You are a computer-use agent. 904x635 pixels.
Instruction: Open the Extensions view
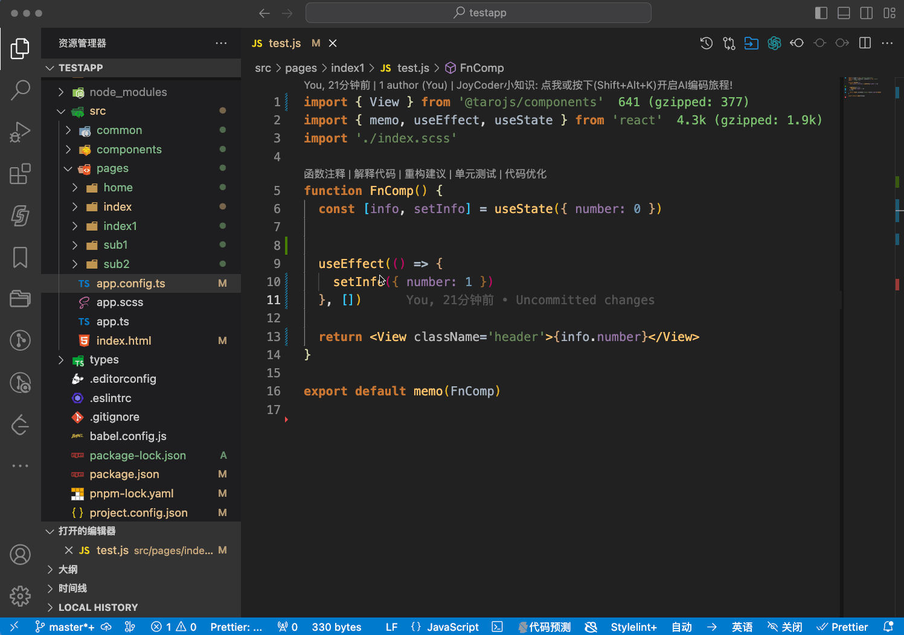tap(20, 174)
